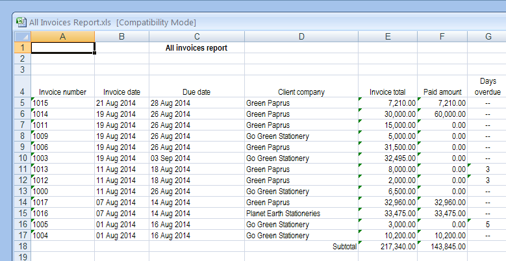Select invoice number 1009 cell
The image size is (506, 261).
[x=62, y=136]
